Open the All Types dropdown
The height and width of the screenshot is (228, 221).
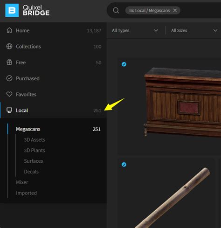click(x=135, y=30)
